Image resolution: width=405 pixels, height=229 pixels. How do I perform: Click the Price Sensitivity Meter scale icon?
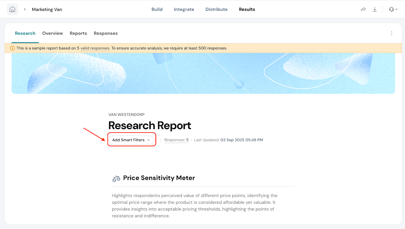click(116, 179)
